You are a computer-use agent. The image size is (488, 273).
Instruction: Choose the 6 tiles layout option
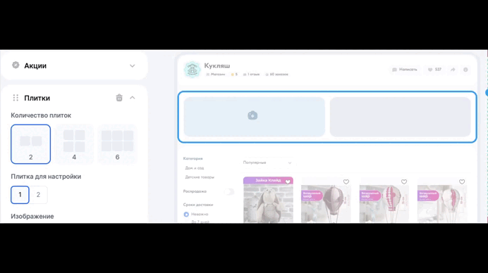pyautogui.click(x=117, y=144)
